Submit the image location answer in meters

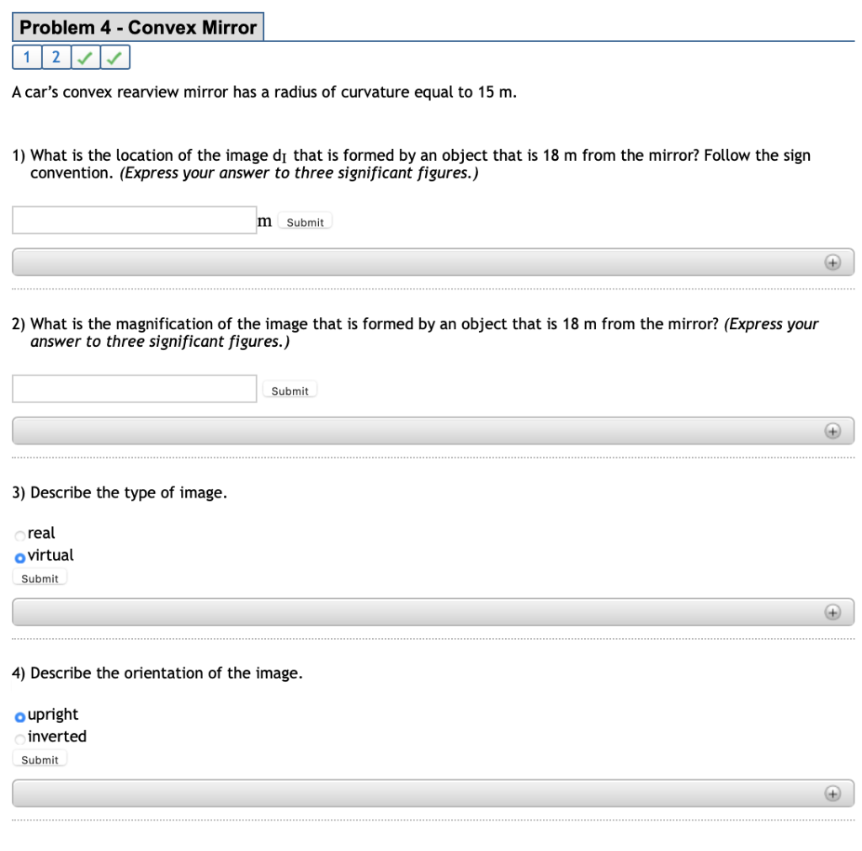305,221
